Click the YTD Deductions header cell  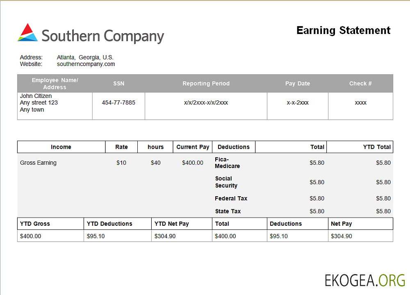[109, 224]
